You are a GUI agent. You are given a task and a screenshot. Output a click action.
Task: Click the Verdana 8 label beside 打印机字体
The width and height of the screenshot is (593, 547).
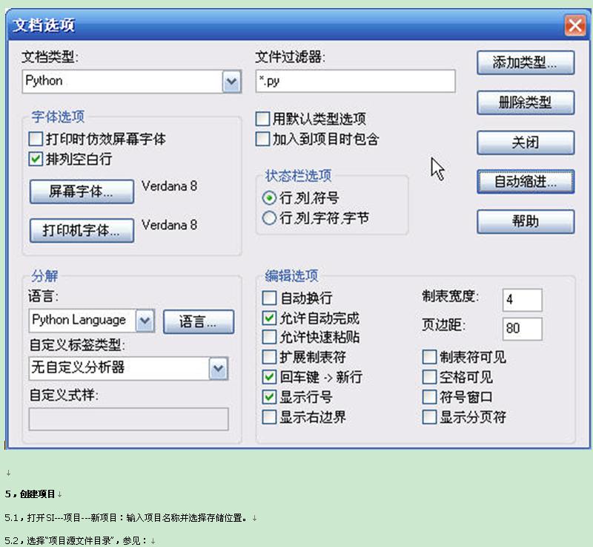169,225
